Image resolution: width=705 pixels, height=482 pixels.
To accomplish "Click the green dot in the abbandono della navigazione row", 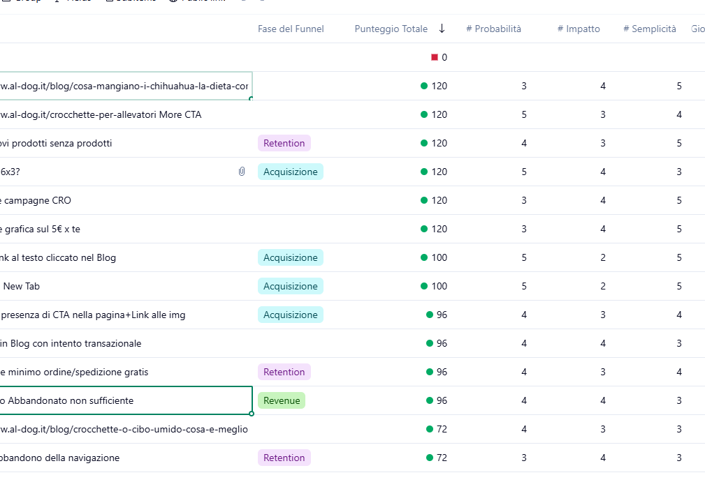I will (430, 458).
